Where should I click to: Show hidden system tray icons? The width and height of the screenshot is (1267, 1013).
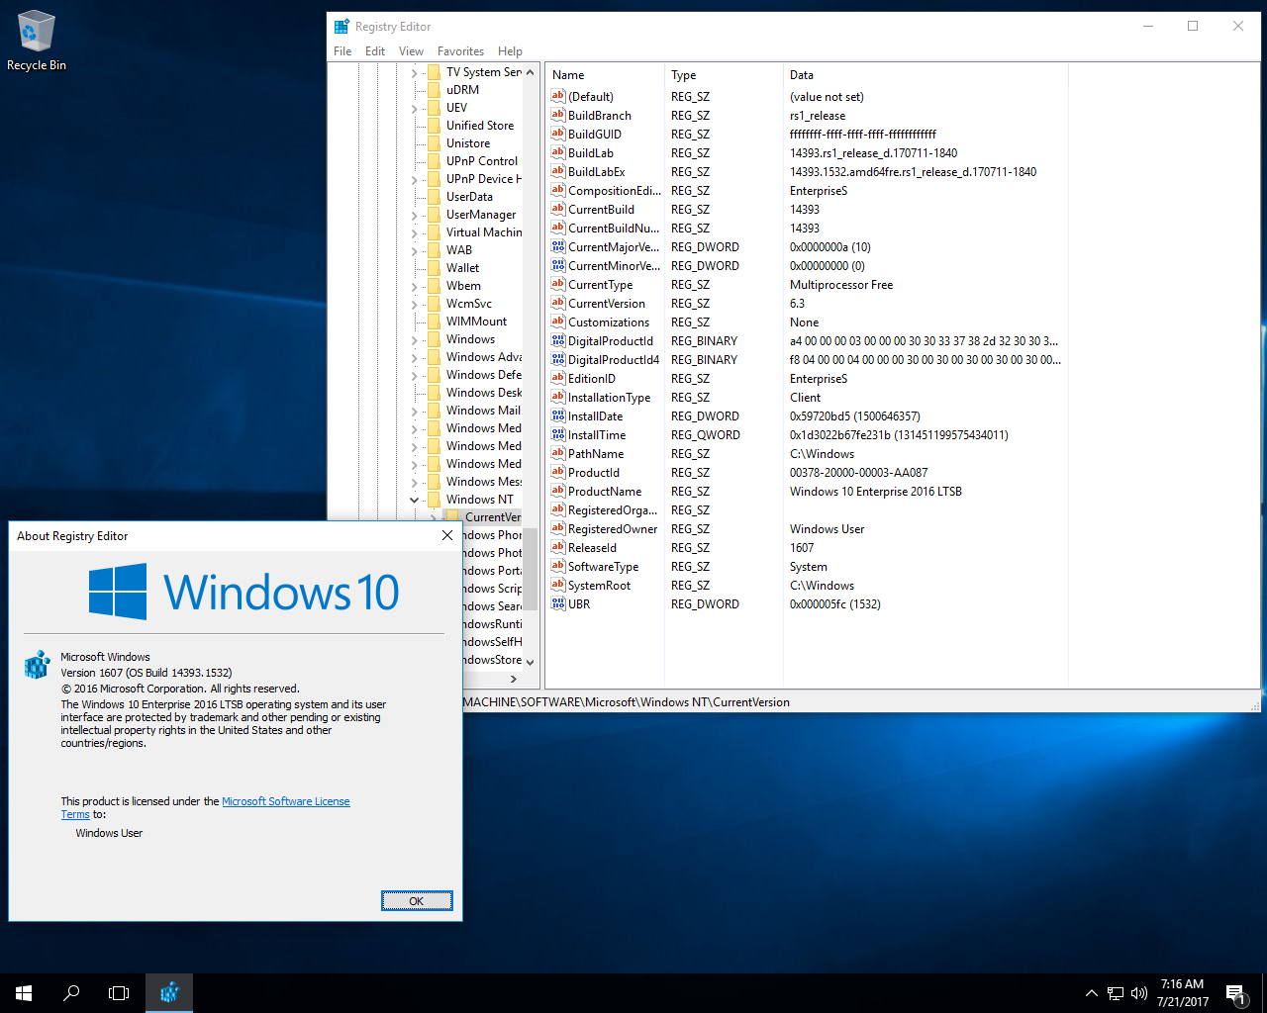(x=1091, y=993)
